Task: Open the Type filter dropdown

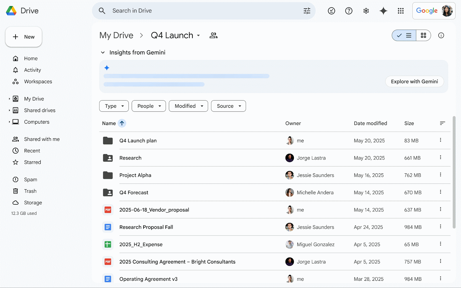Action: point(114,106)
